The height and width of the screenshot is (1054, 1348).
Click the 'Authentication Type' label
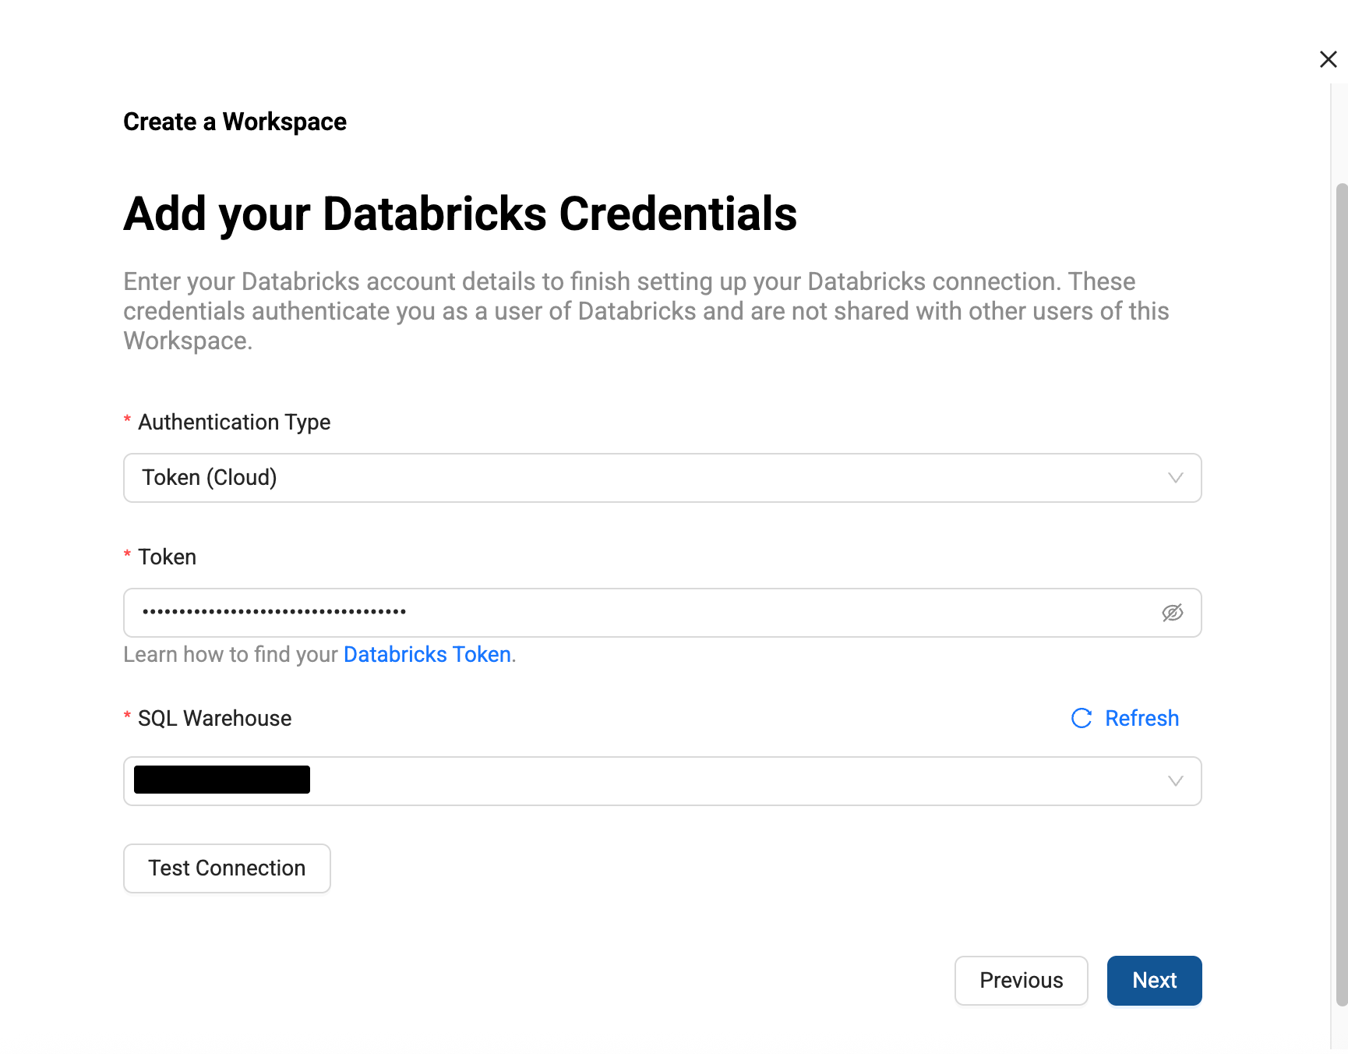pos(234,422)
